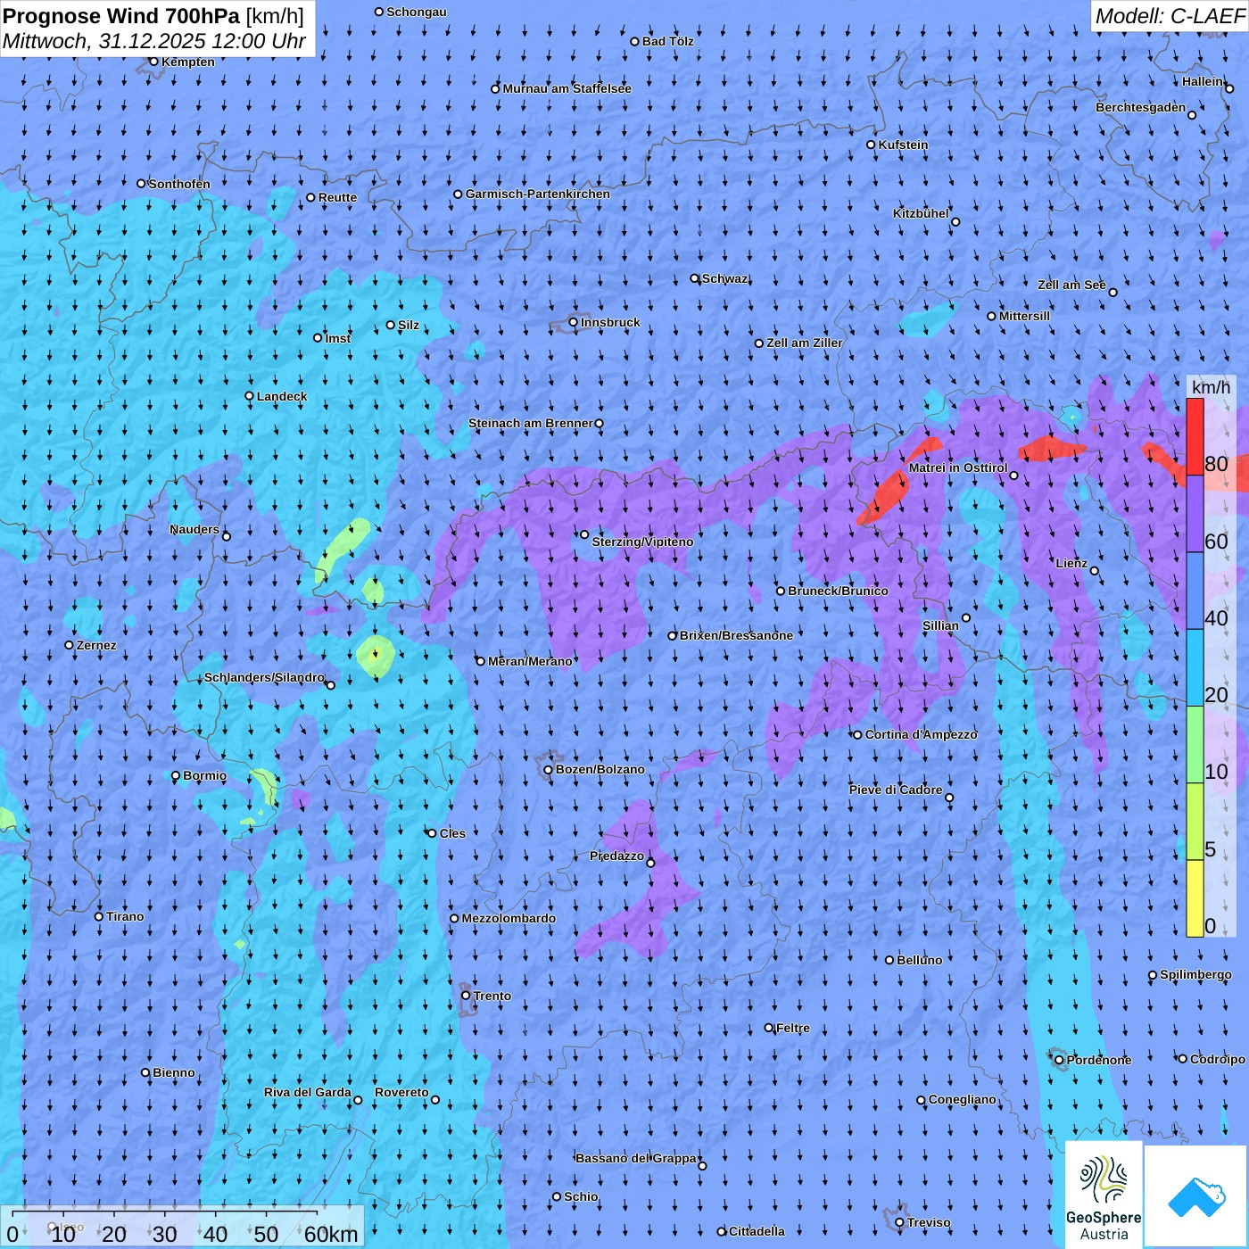The width and height of the screenshot is (1249, 1249).
Task: Click the 'Conegliano' label
Action: tap(963, 1099)
